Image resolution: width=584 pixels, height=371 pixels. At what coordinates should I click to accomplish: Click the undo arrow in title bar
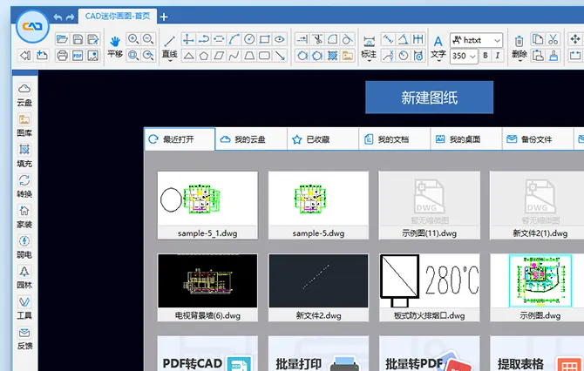(58, 17)
